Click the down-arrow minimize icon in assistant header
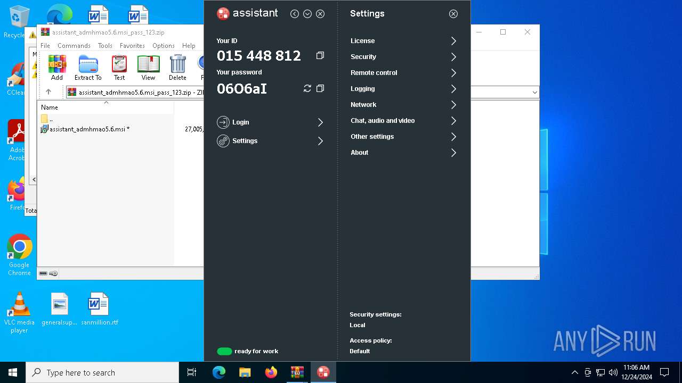682x383 pixels. point(307,14)
